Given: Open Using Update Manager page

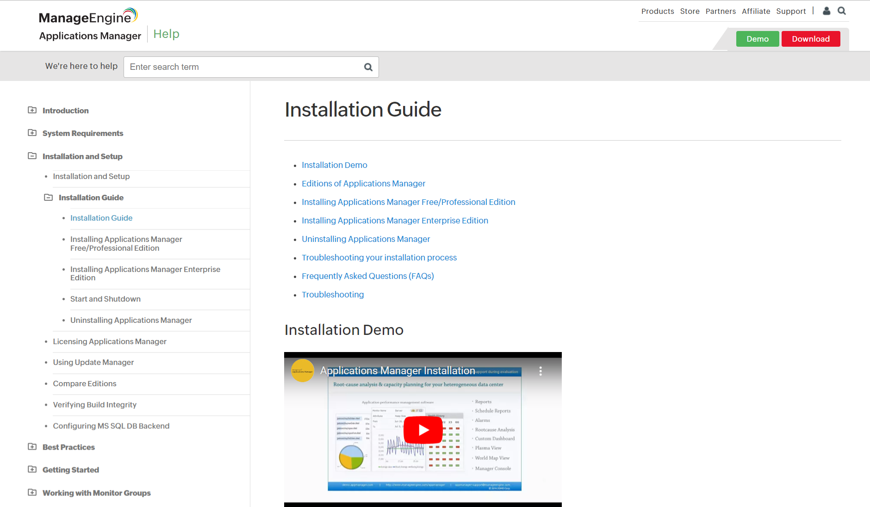Looking at the screenshot, I should click(x=93, y=362).
